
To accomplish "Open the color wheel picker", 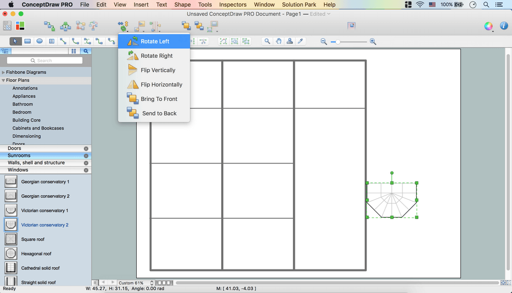I will pos(488,26).
